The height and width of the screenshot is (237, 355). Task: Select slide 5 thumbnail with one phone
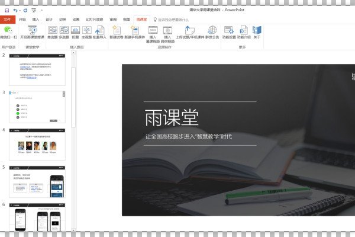click(x=37, y=182)
